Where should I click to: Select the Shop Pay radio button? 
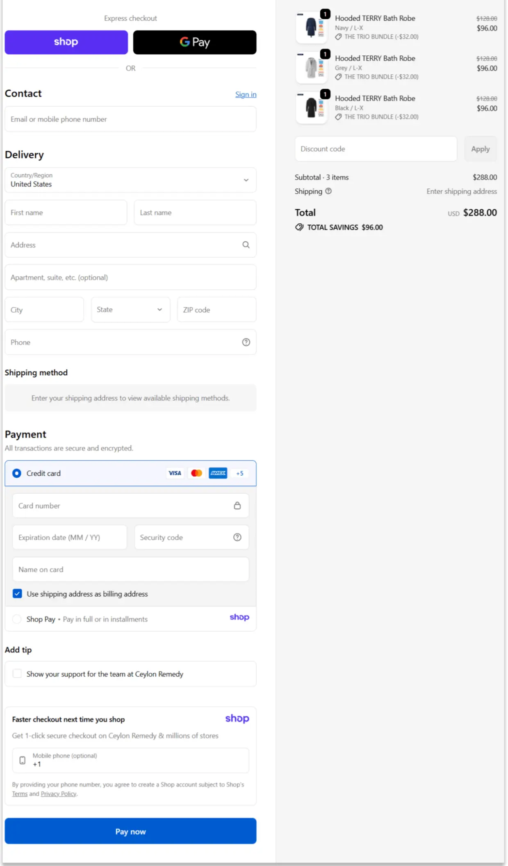pyautogui.click(x=17, y=619)
